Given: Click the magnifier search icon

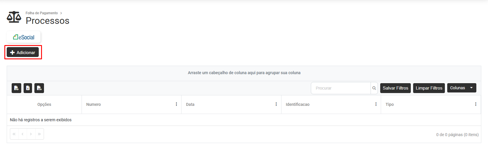Looking at the screenshot, I should coord(374,88).
